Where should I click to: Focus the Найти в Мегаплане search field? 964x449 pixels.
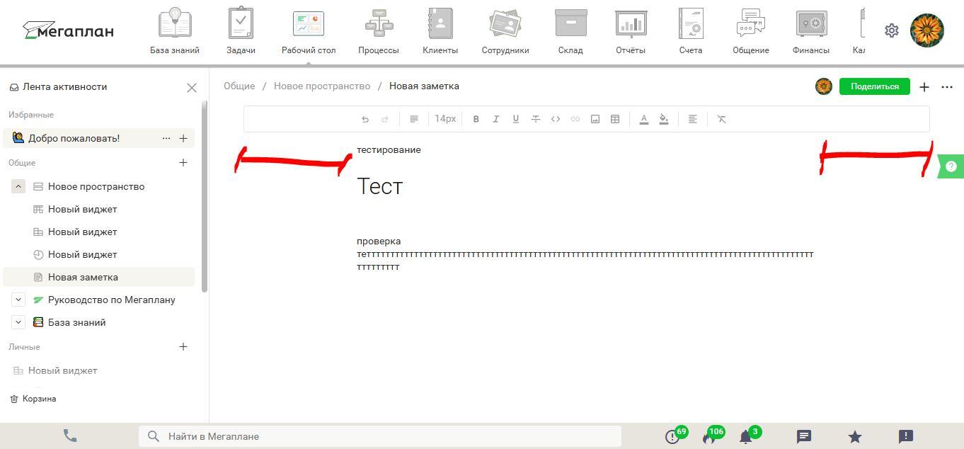pos(380,436)
